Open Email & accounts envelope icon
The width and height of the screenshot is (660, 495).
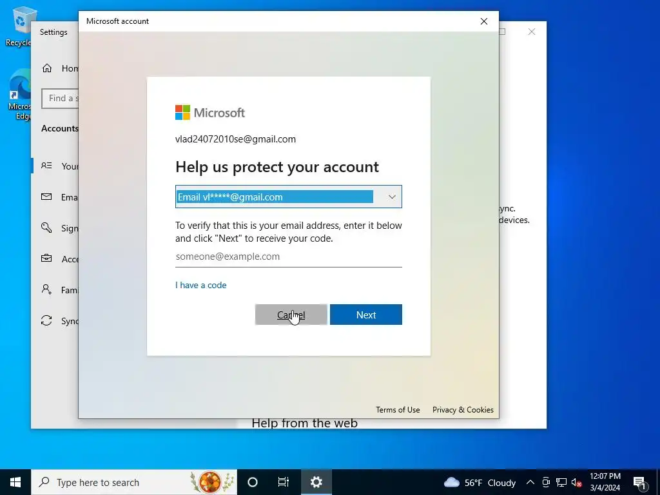click(x=46, y=197)
